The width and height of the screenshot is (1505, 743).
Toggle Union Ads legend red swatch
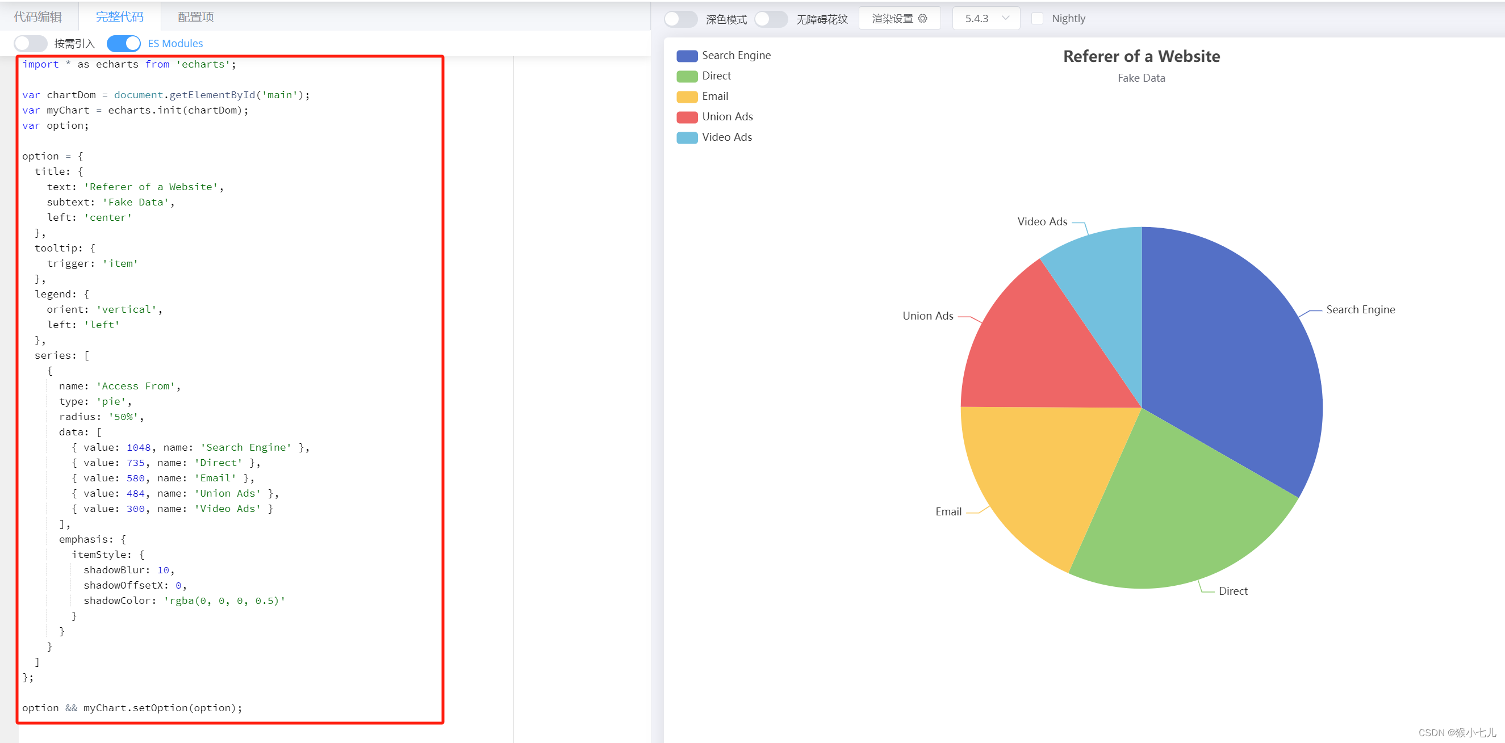[687, 117]
